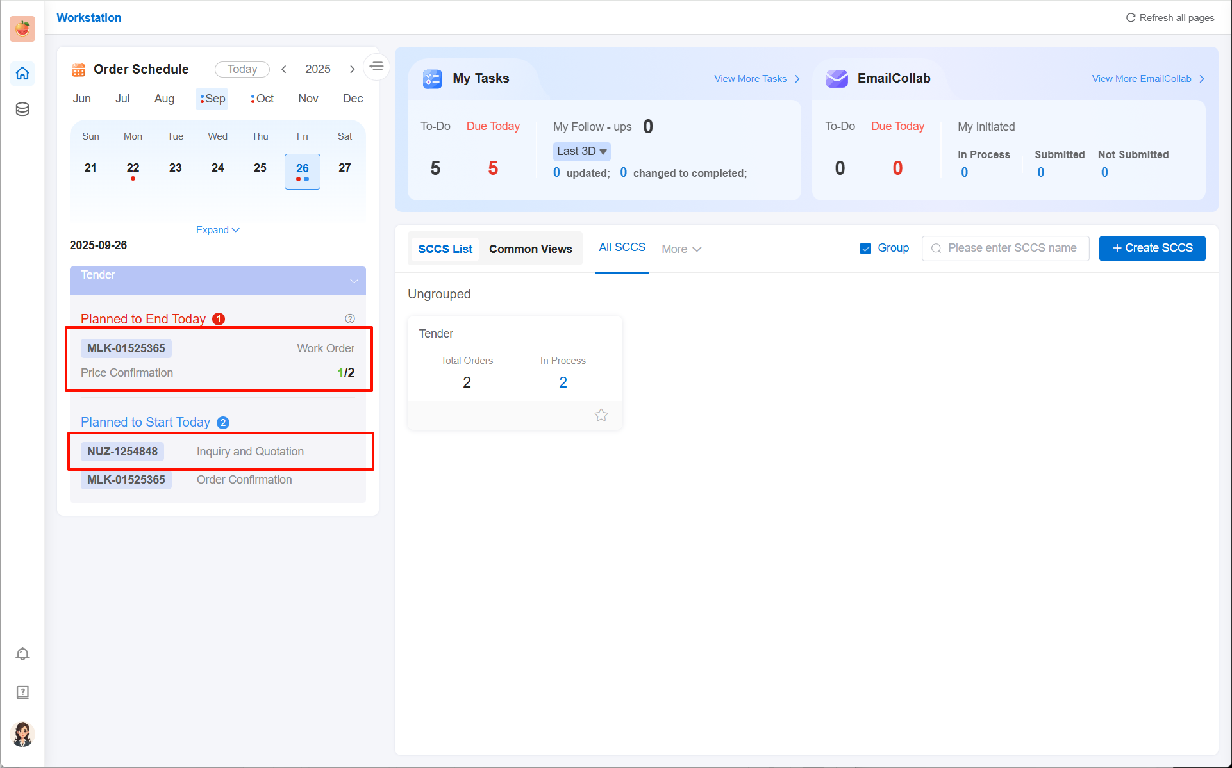Uncheck the Group checkbox
The width and height of the screenshot is (1232, 768).
click(865, 249)
